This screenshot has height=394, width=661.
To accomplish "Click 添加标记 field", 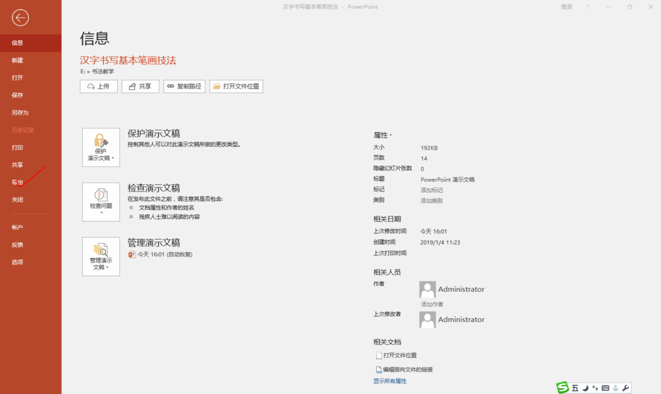I will (x=432, y=190).
